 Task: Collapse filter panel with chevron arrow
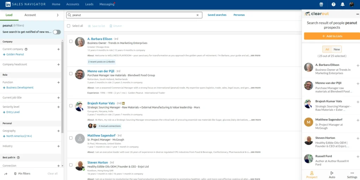[x=58, y=15]
